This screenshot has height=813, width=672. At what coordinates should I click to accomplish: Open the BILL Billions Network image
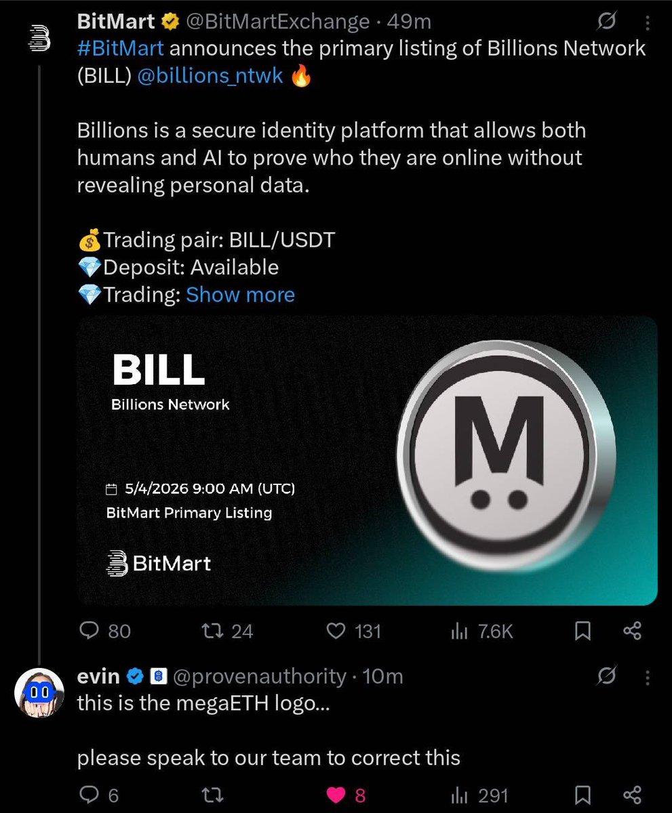click(x=367, y=461)
